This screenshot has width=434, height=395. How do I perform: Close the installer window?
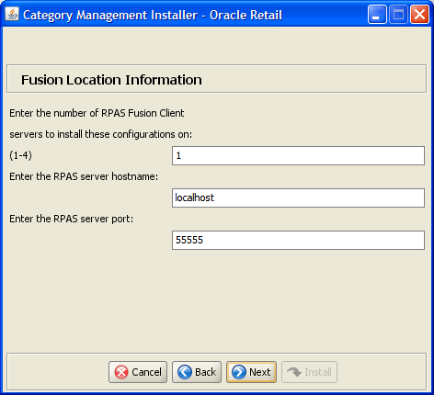(x=419, y=15)
